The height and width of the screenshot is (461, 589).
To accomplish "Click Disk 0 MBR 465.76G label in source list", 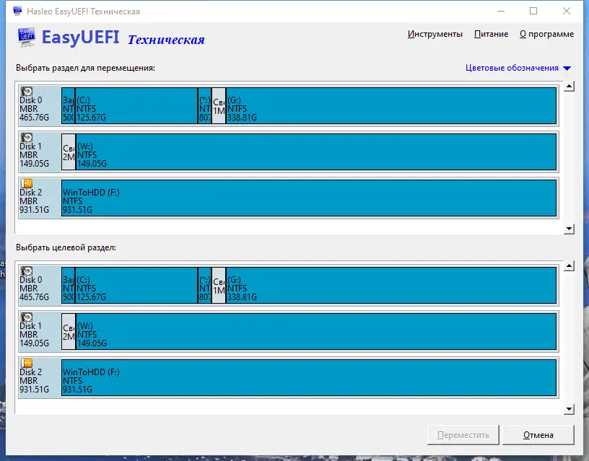I will (34, 109).
